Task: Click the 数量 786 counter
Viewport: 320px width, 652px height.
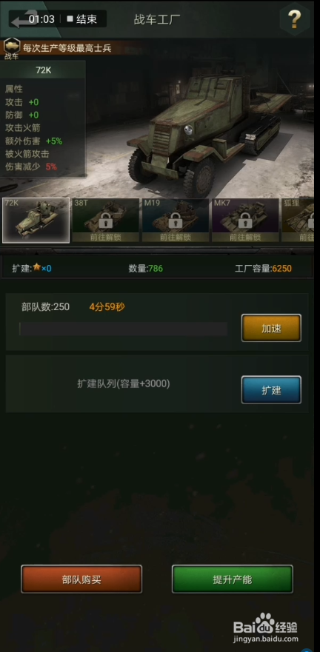Action: click(x=146, y=269)
